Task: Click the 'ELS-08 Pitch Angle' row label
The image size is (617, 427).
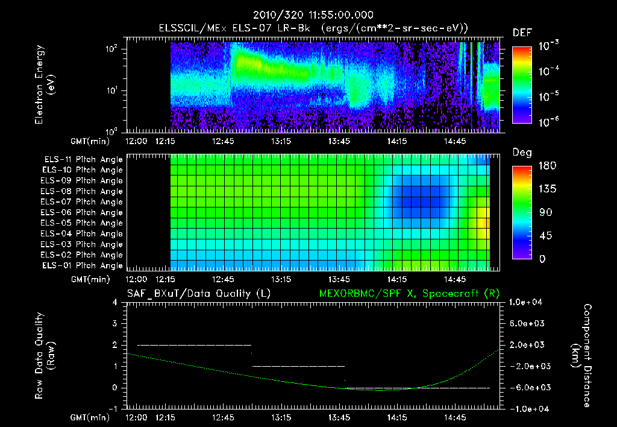Action: 81,191
